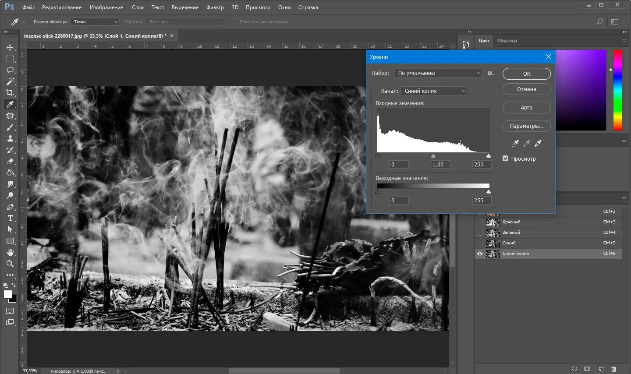Select the Move tool
The height and width of the screenshot is (374, 631).
(x=10, y=47)
